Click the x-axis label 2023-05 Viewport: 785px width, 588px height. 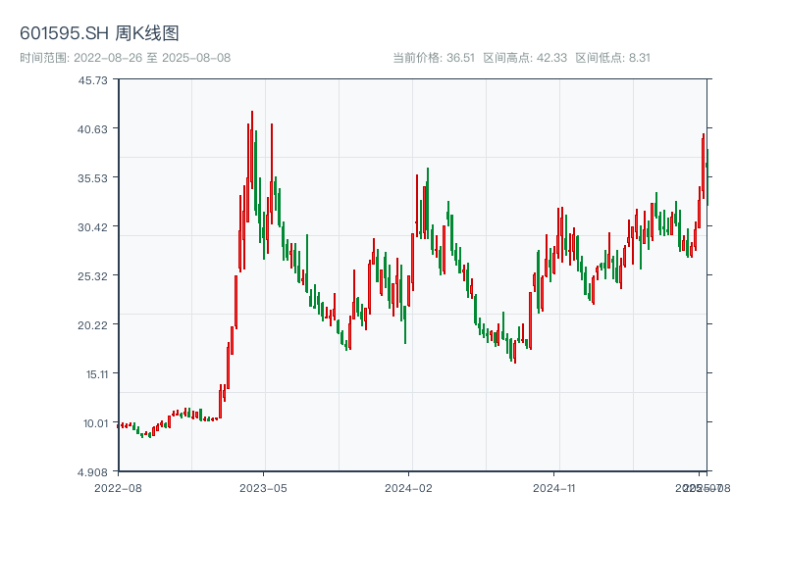[x=263, y=488]
